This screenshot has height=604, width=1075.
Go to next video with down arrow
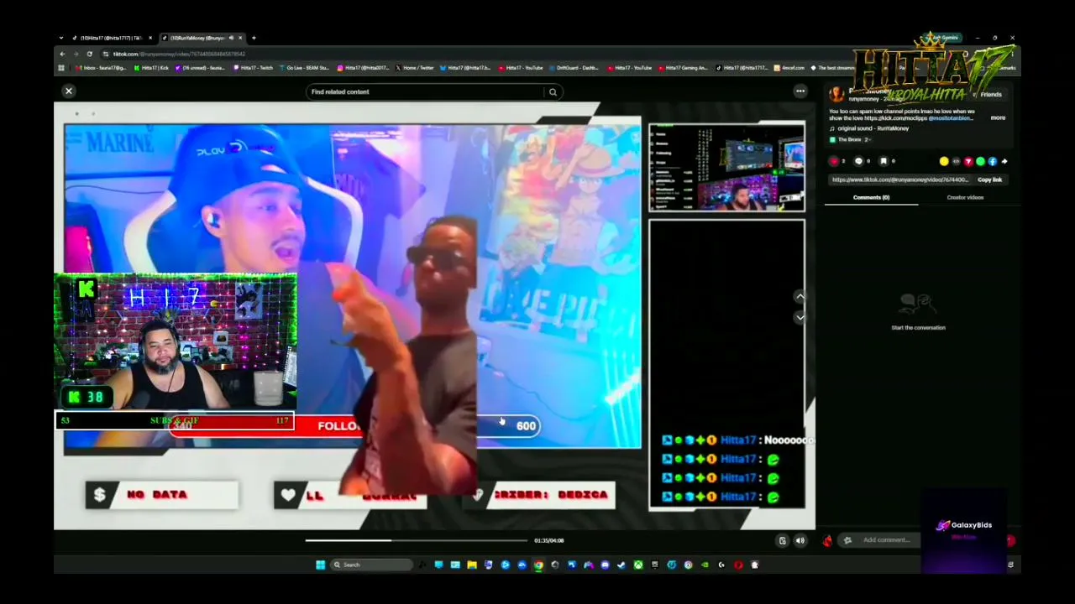(x=800, y=317)
